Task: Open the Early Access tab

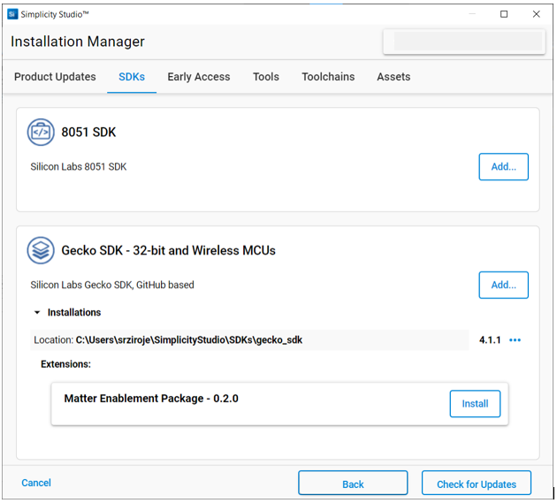Action: click(x=199, y=77)
